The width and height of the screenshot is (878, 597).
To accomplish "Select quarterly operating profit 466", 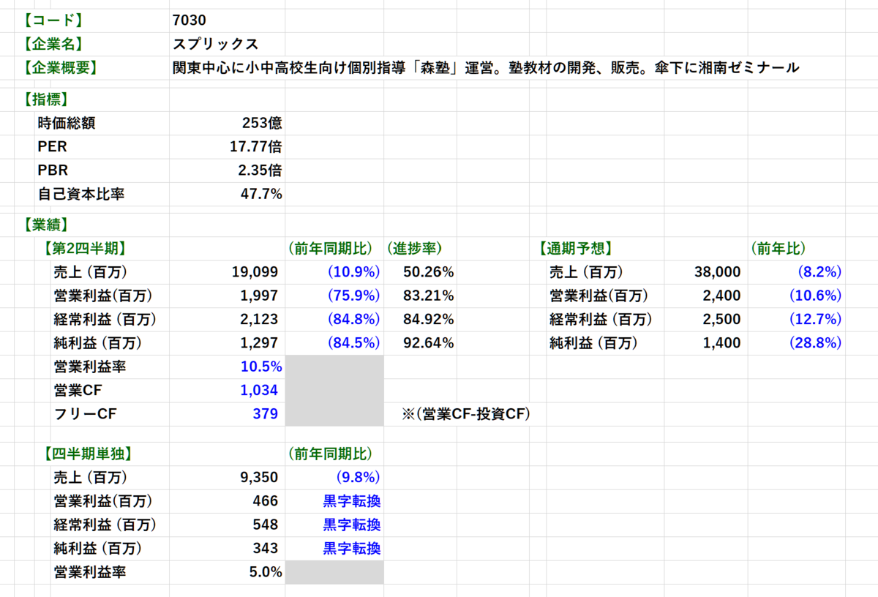I will click(x=266, y=501).
